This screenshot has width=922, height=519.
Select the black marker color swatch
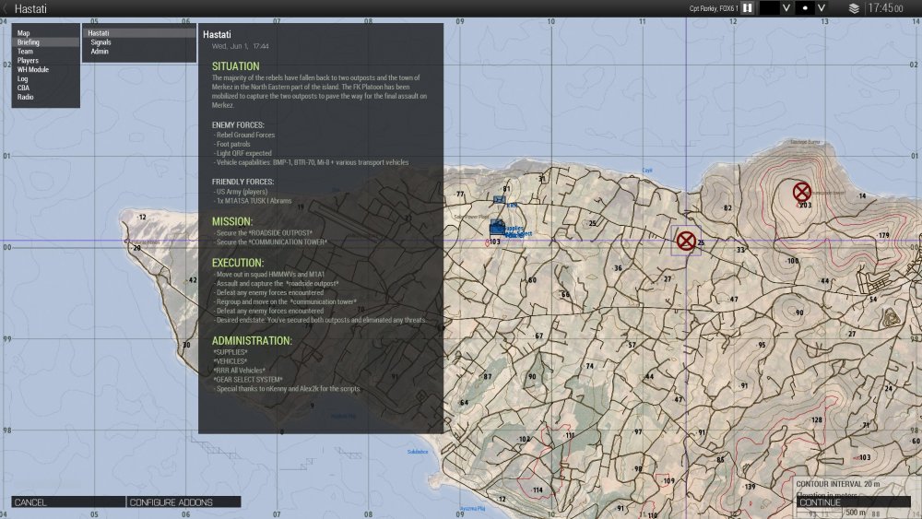768,8
